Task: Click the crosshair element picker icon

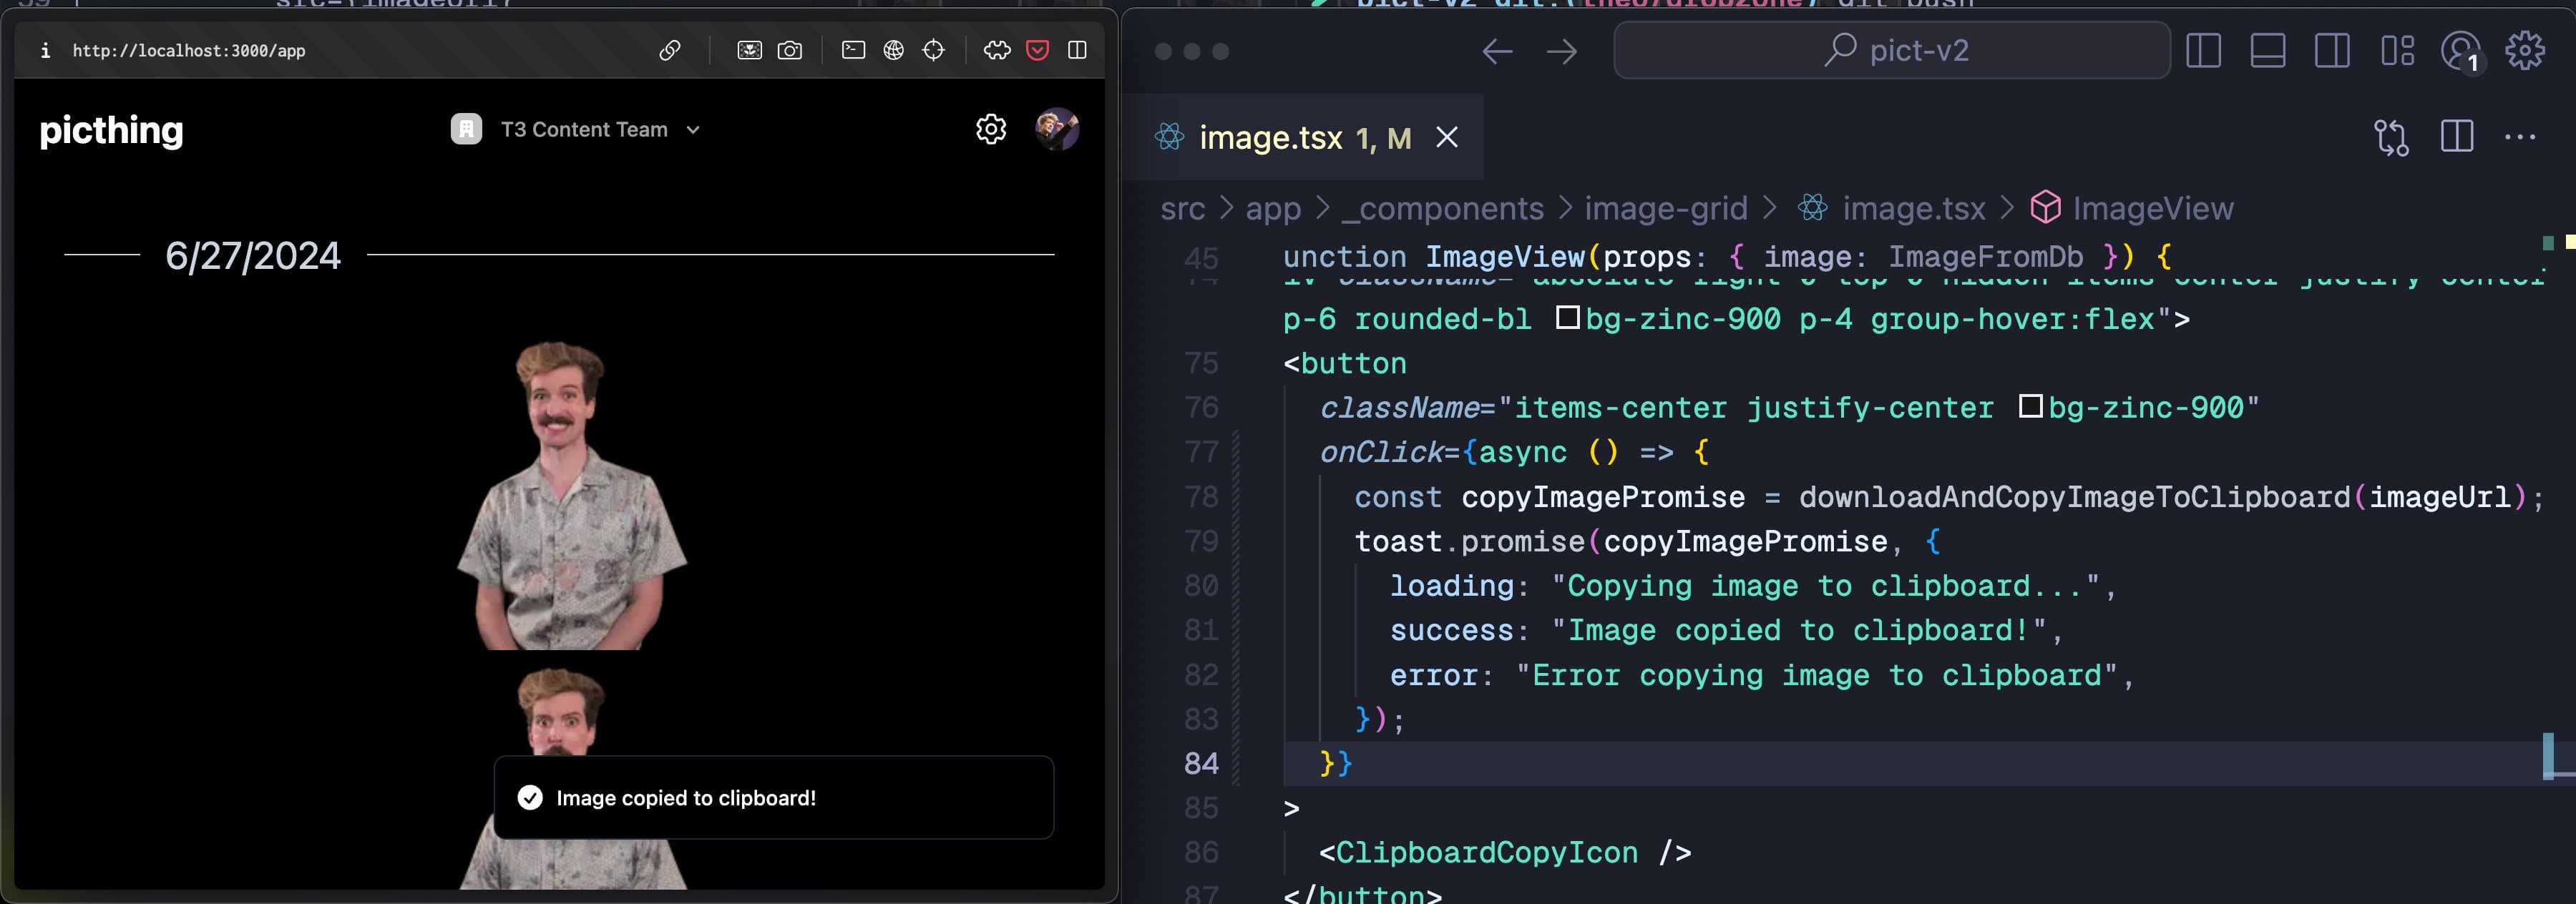Action: coord(933,50)
